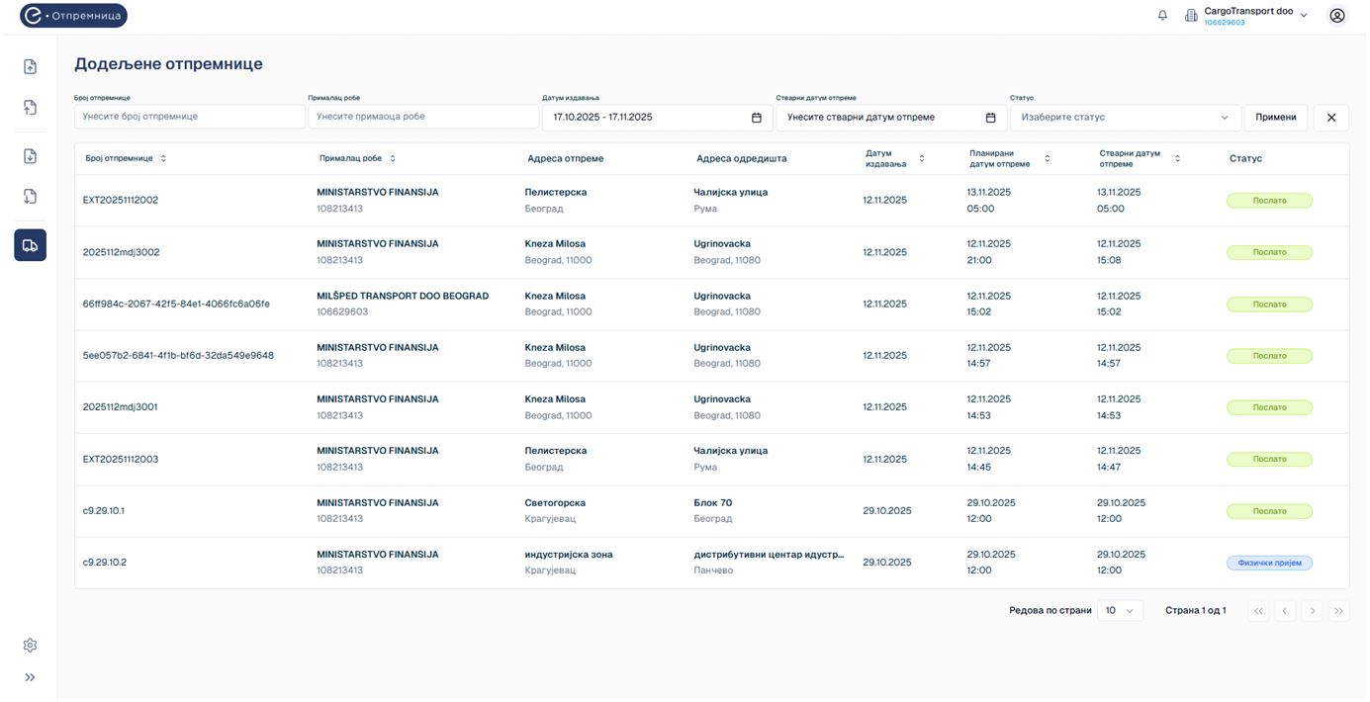Open the user profile avatar icon

click(1337, 15)
